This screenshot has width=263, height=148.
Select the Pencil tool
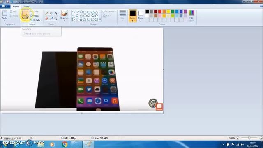coord(47,13)
